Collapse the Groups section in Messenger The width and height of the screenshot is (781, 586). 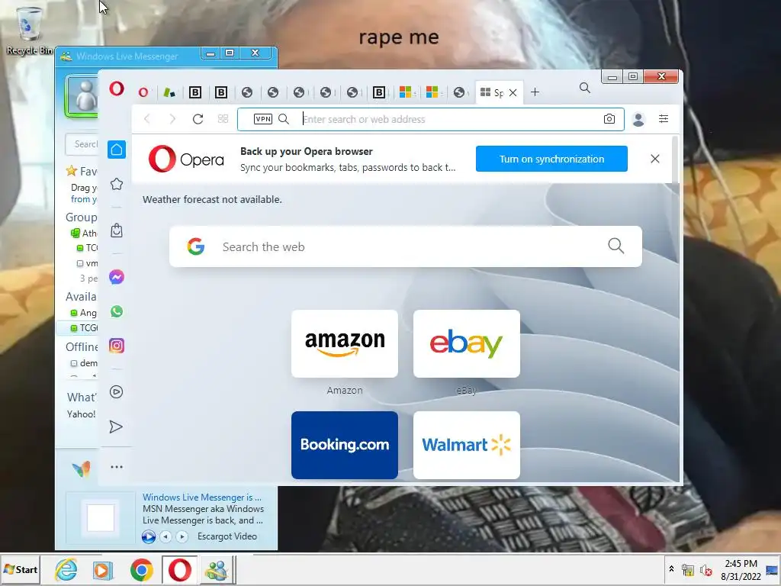click(x=82, y=217)
